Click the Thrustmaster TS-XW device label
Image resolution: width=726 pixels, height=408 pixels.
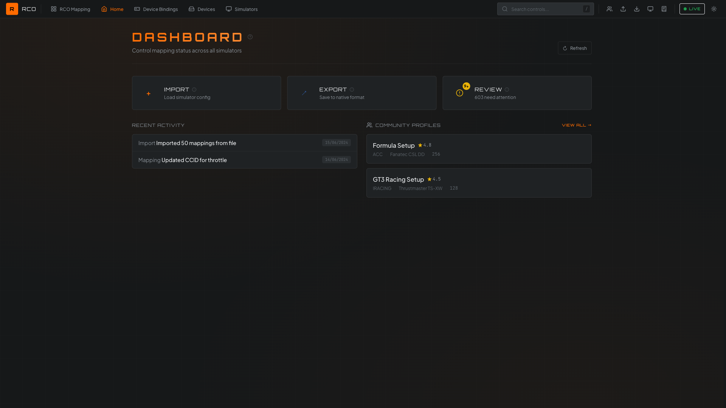(x=420, y=189)
